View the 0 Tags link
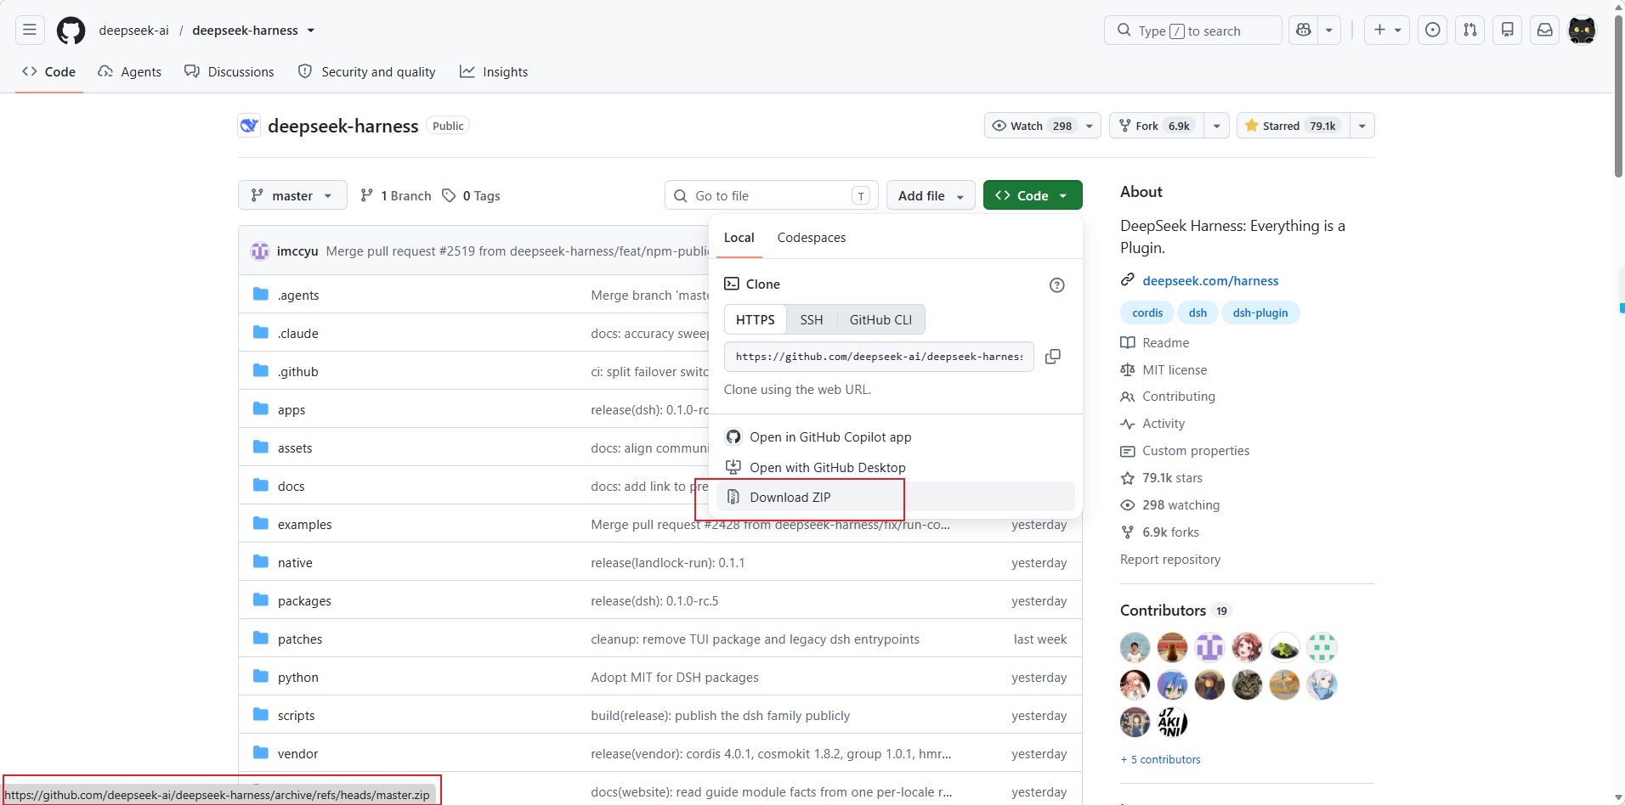Screen dimensions: 1625x805 point(471,196)
